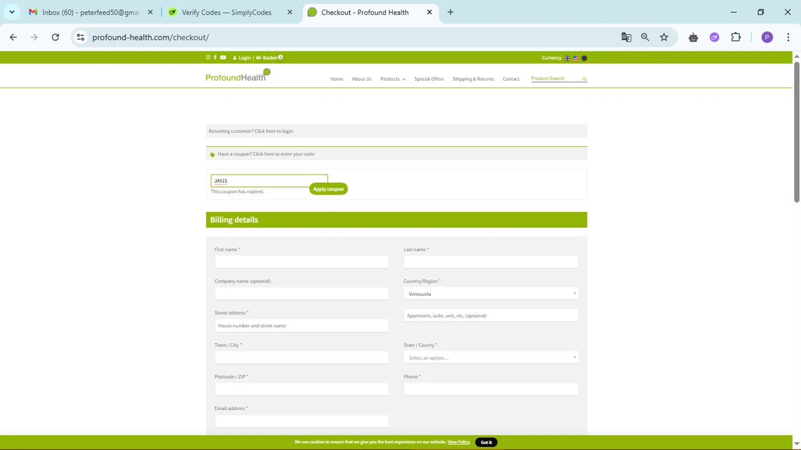
Task: Open the Chrome three-dot menu
Action: point(788,37)
